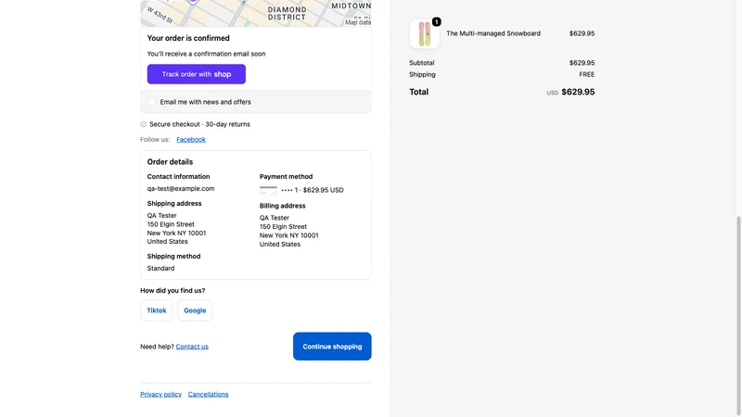Click the Continue shopping button
The image size is (742, 417).
click(x=332, y=347)
